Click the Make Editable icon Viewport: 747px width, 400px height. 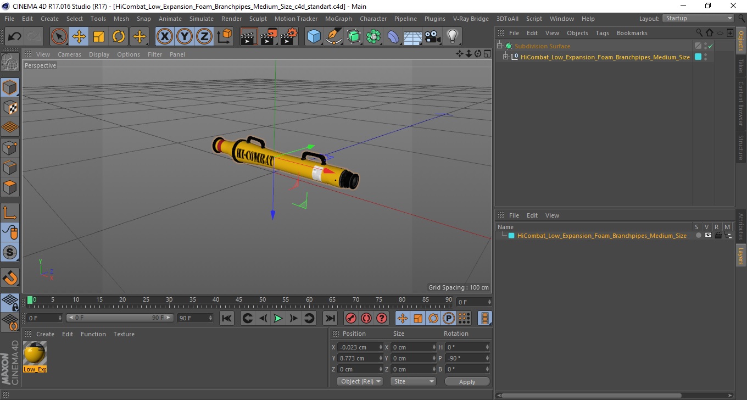10,63
